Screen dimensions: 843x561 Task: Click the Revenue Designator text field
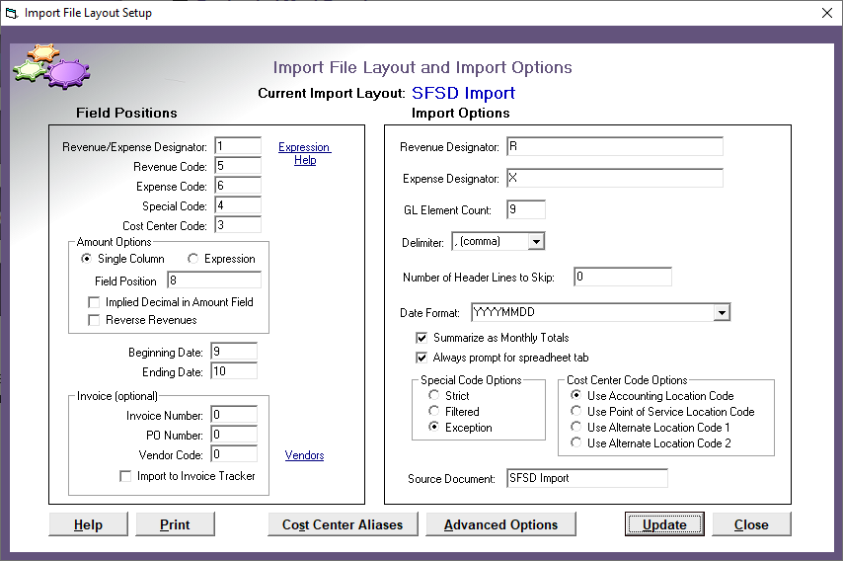point(615,146)
